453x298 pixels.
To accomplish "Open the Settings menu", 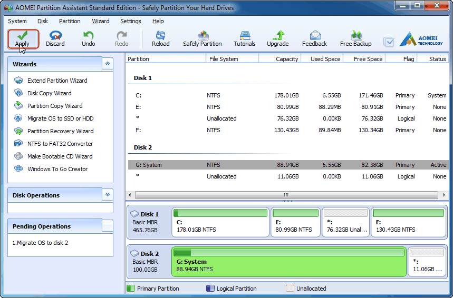I will coord(130,21).
